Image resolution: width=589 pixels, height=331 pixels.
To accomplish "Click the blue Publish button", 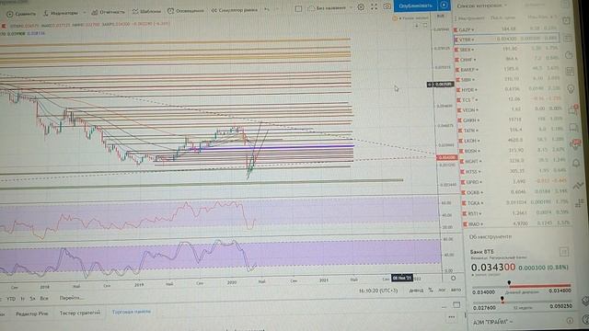I will pyautogui.click(x=415, y=6).
